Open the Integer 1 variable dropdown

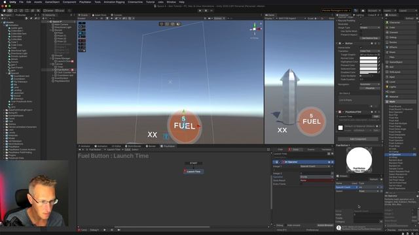click(315, 166)
